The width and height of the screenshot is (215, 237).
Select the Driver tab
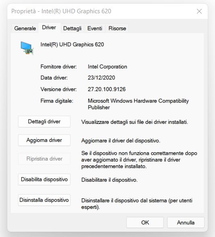[x=49, y=27]
